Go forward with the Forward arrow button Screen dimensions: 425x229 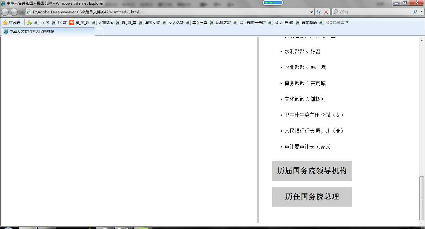click(14, 12)
